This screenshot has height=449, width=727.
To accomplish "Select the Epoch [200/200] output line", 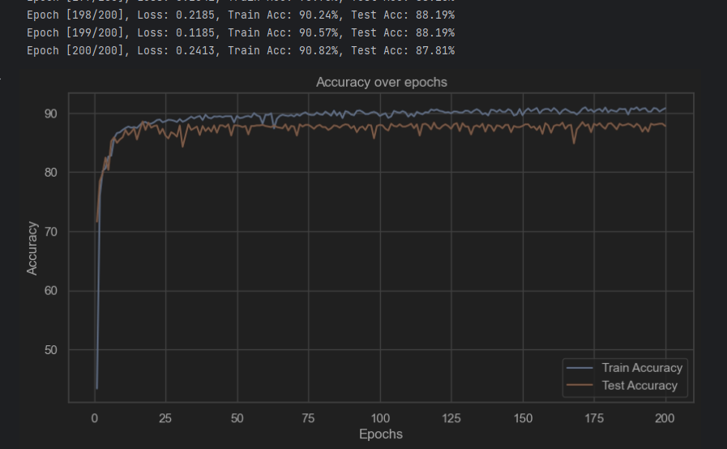I will 241,50.
